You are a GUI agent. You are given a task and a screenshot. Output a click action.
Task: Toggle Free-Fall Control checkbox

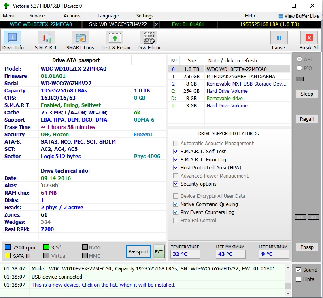tap(176, 221)
